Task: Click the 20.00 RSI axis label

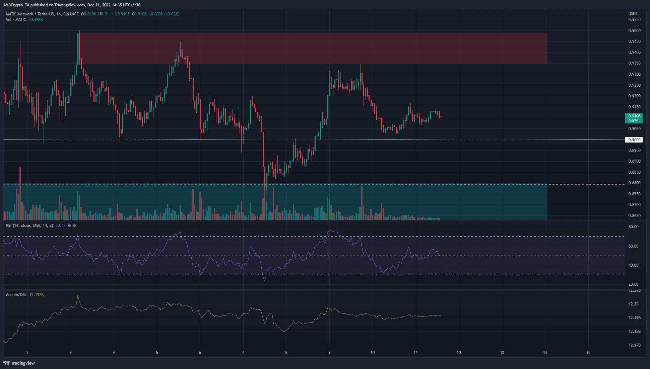Action: coord(633,284)
